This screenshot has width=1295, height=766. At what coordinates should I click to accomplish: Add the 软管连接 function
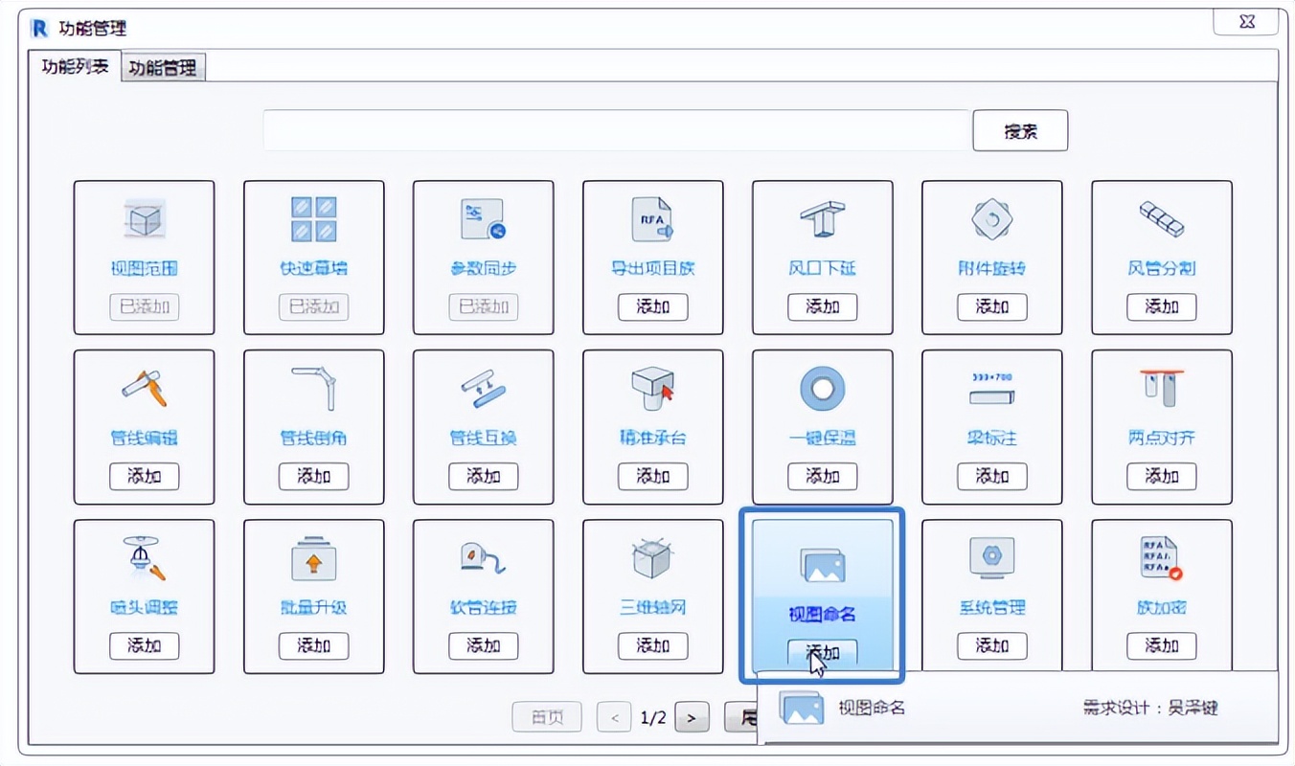click(484, 645)
